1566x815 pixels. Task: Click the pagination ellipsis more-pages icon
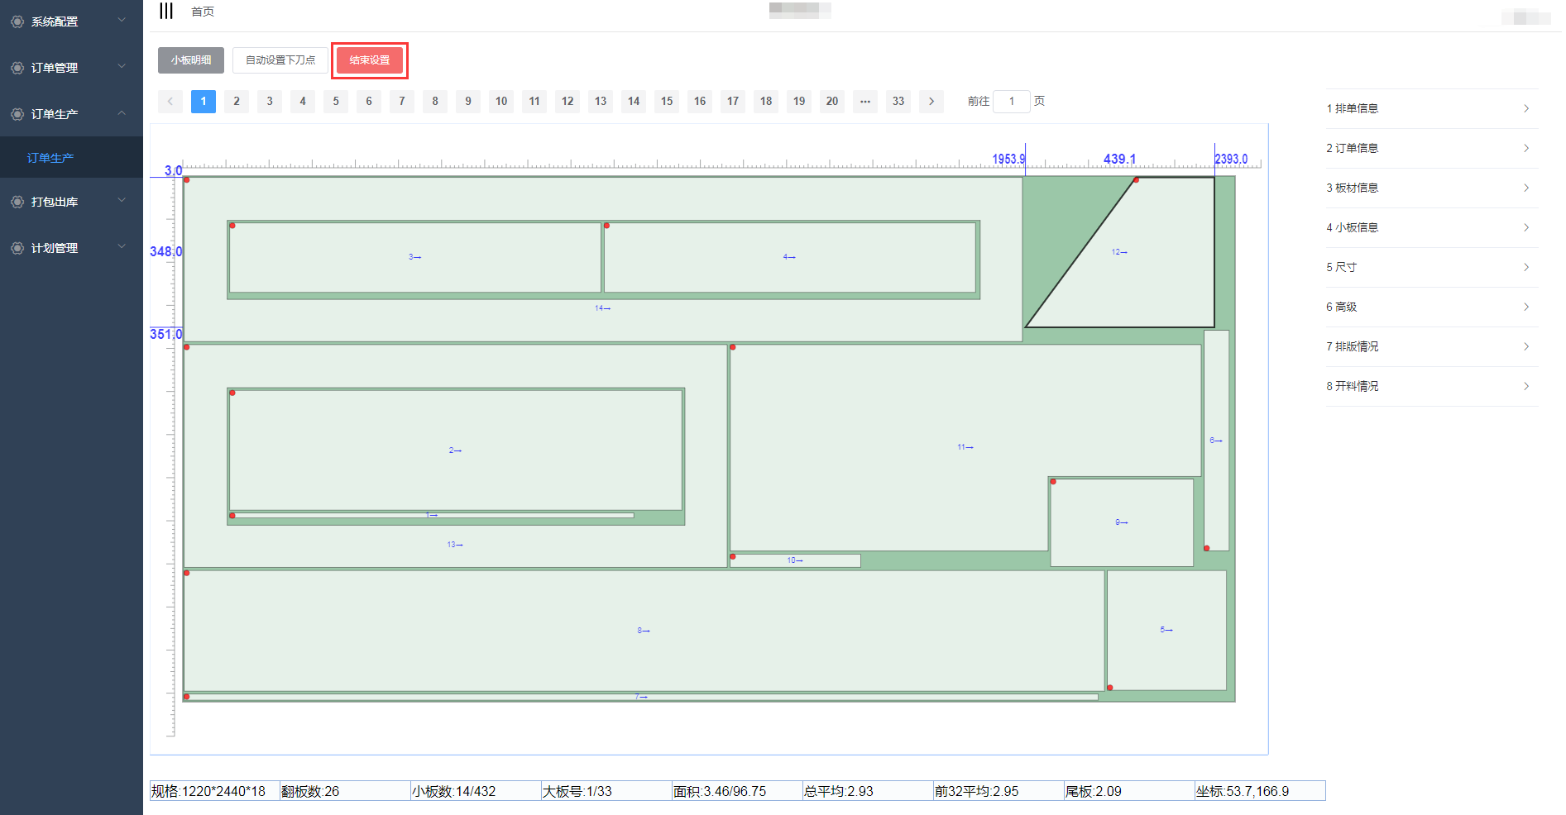tap(864, 102)
